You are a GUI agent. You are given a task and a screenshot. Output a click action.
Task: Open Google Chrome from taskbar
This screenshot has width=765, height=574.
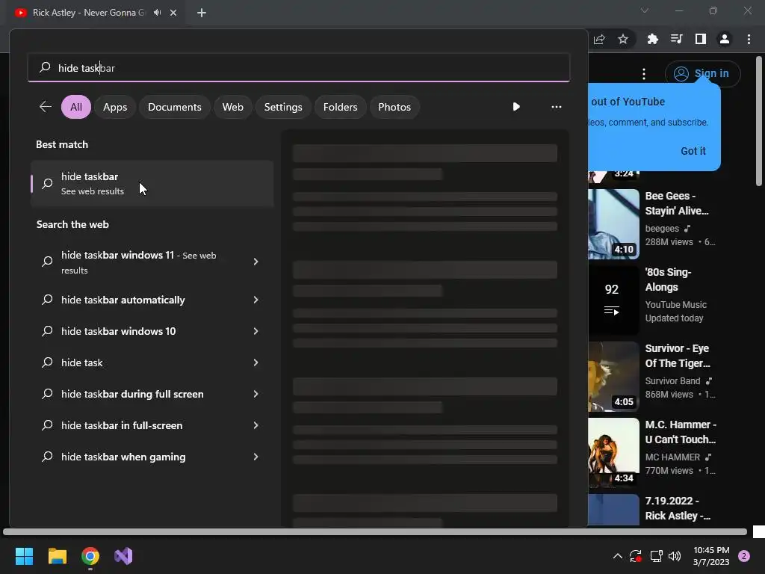point(90,556)
